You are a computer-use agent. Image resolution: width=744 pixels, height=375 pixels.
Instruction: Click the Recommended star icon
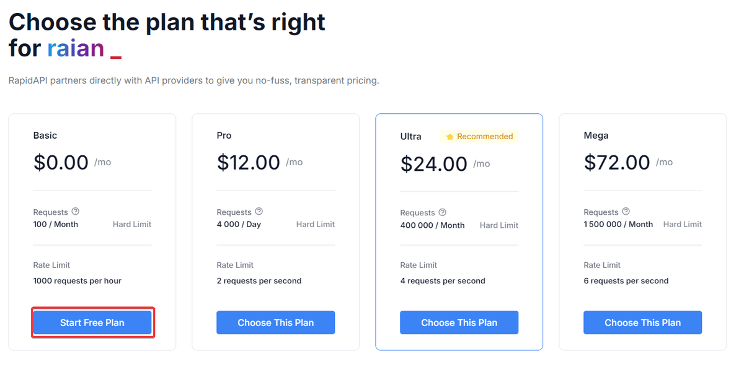(450, 137)
